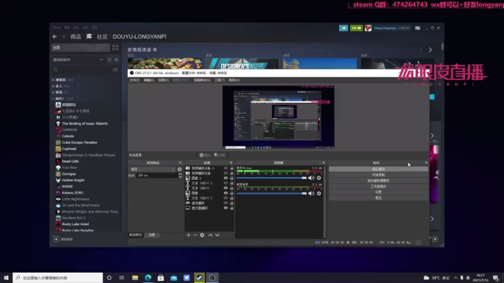
Task: Open the Steam announcements megaphone icon
Action: [343, 28]
